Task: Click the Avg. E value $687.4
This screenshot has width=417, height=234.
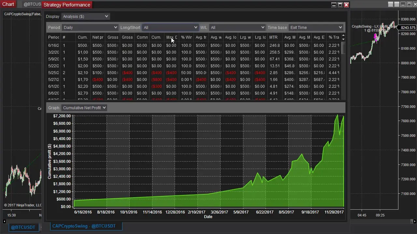Action: pos(319,80)
